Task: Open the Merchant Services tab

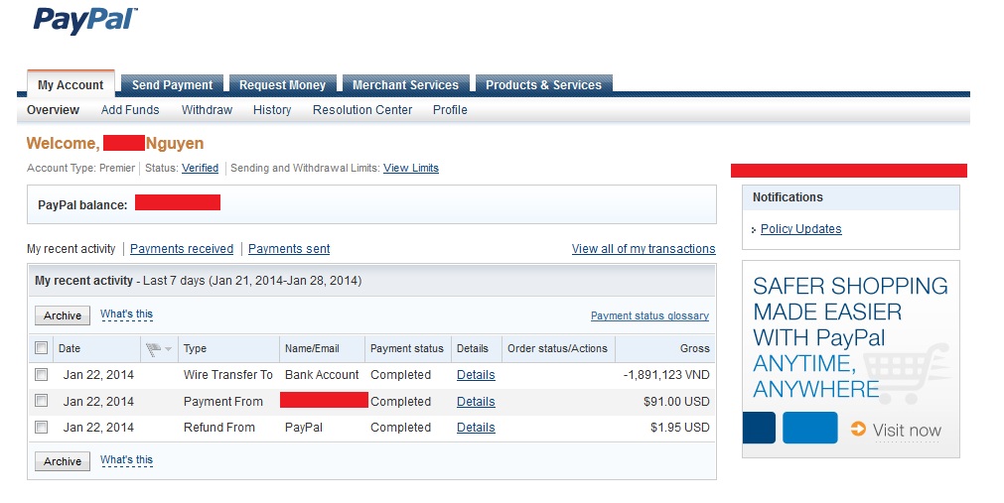Action: tap(405, 84)
